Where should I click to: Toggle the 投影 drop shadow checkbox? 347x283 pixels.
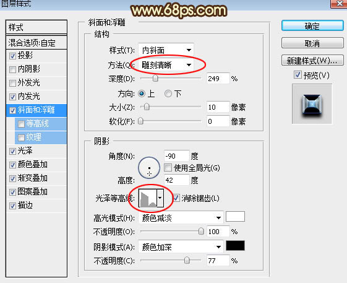click(12, 56)
